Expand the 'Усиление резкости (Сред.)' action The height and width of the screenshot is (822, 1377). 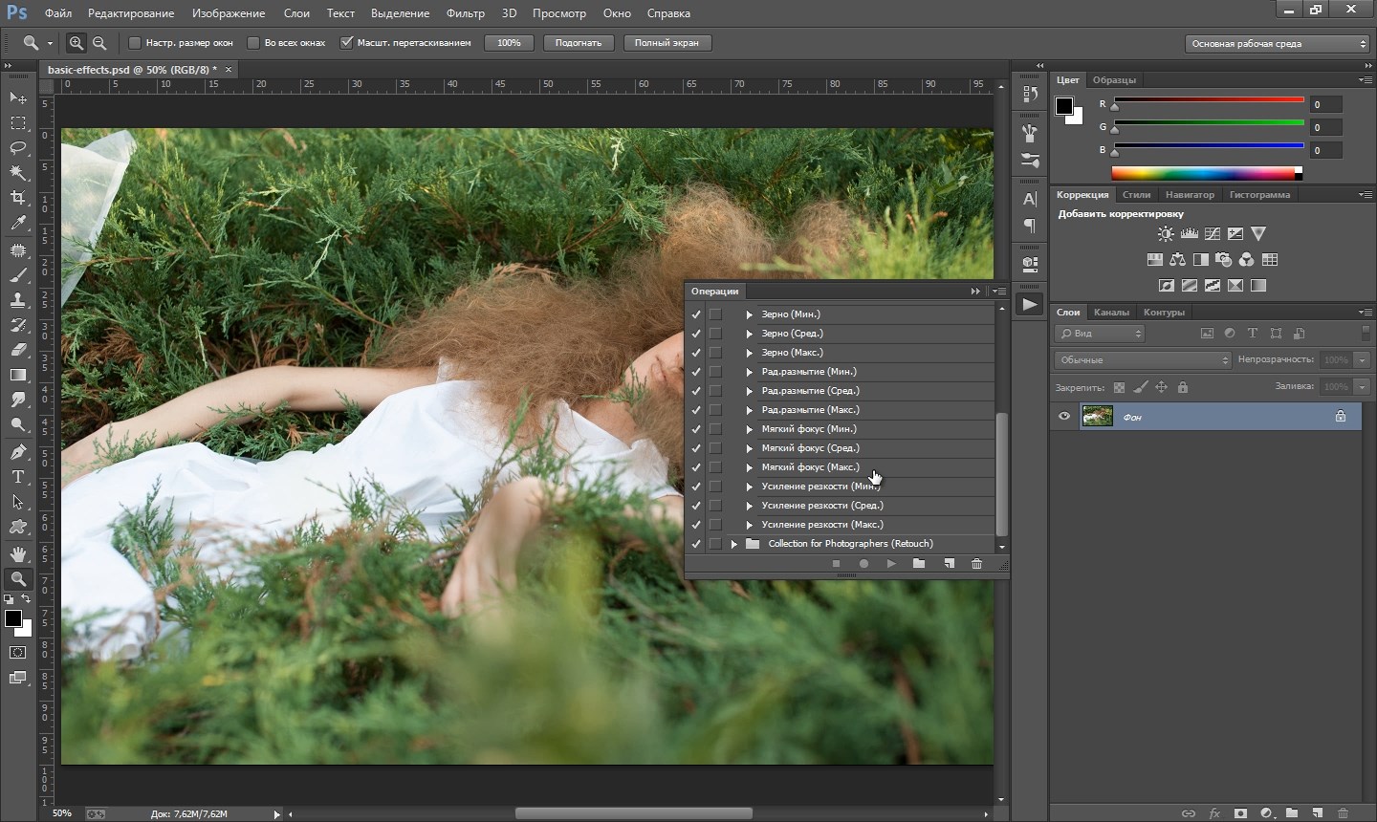(x=750, y=506)
